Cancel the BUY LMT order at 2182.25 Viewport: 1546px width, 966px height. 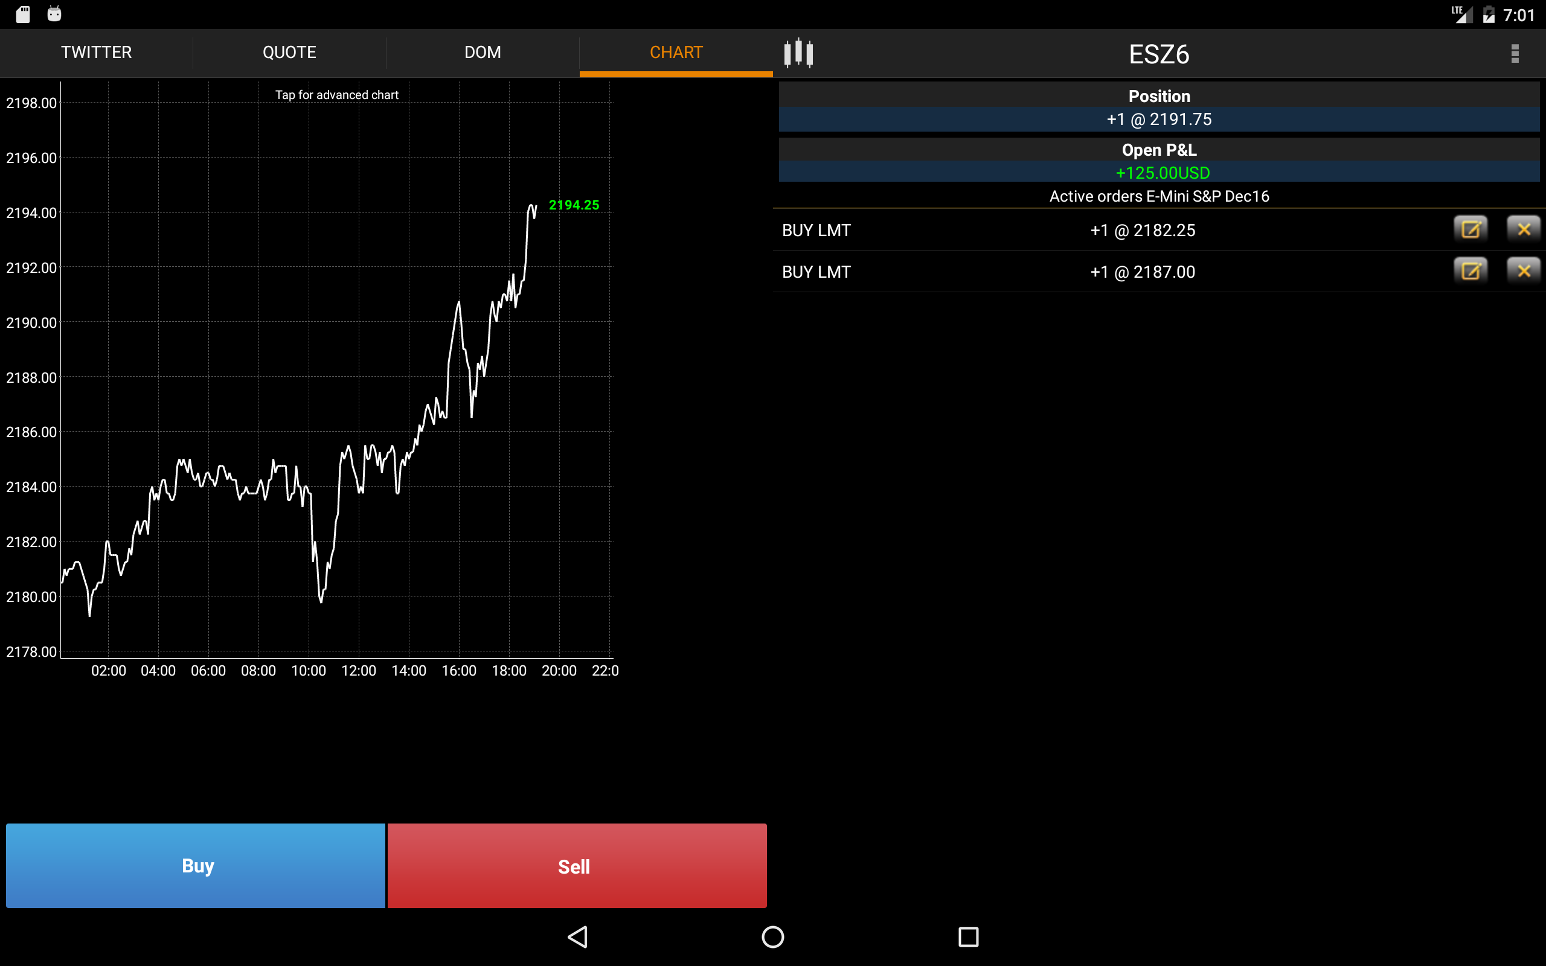[x=1523, y=229]
